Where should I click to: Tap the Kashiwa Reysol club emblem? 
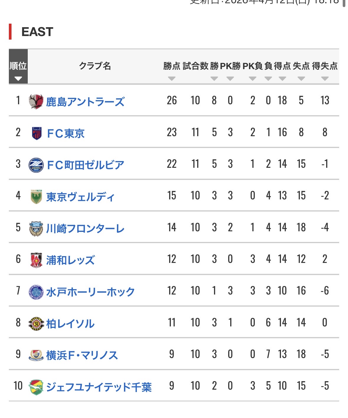pyautogui.click(x=36, y=324)
